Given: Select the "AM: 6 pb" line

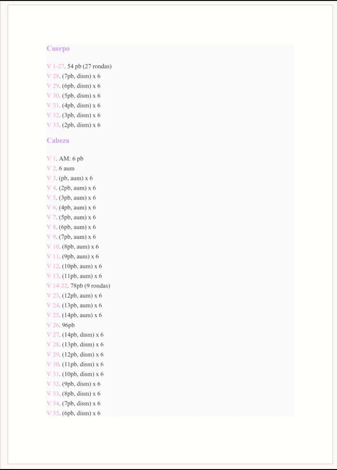Looking at the screenshot, I should [x=71, y=159].
